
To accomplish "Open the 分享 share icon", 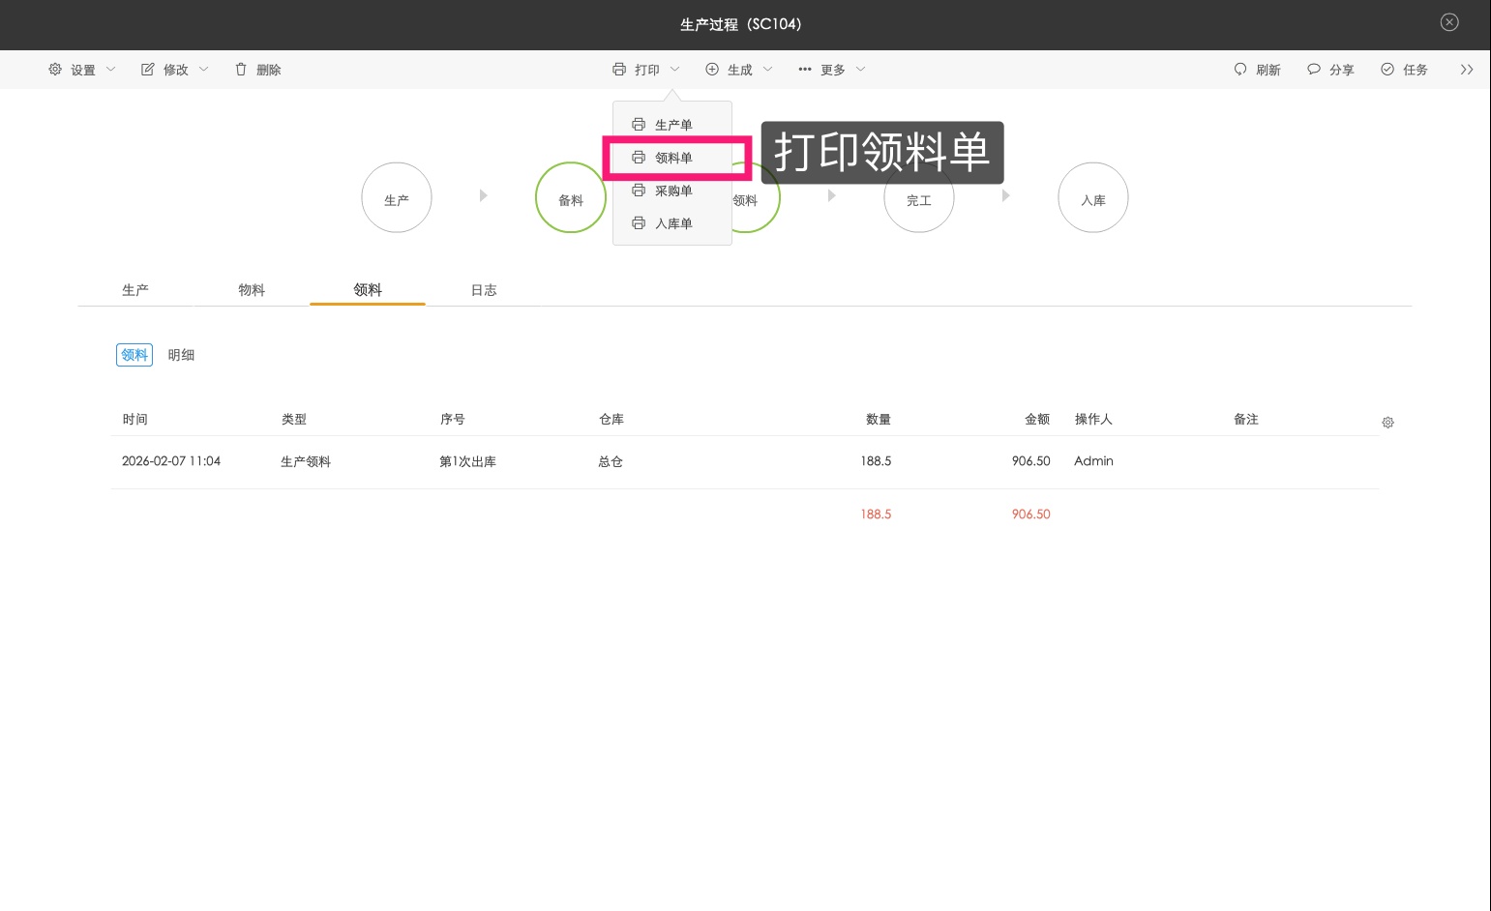I will (x=1314, y=69).
